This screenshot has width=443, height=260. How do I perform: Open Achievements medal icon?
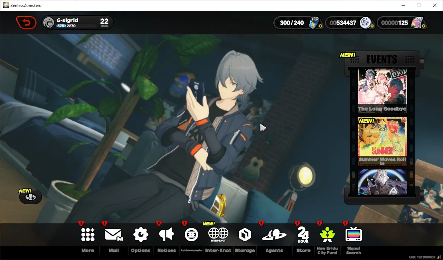coord(191,234)
